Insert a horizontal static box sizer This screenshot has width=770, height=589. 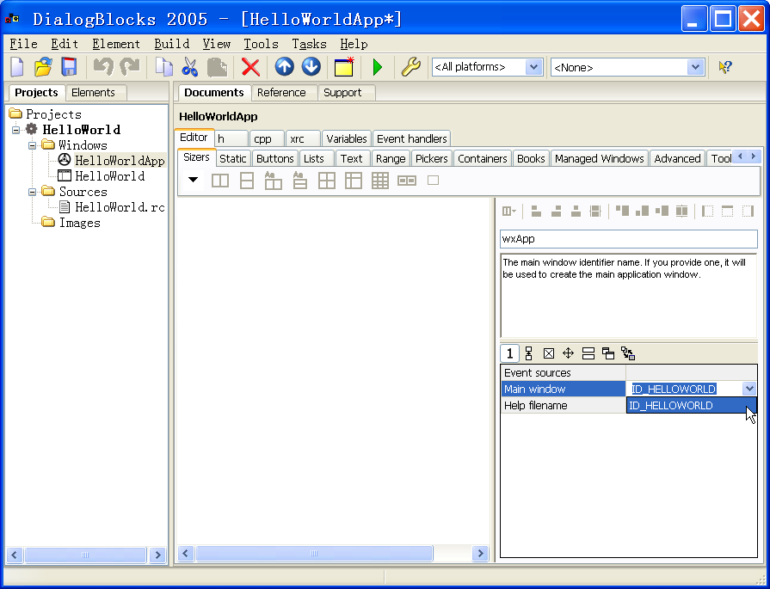(x=273, y=181)
